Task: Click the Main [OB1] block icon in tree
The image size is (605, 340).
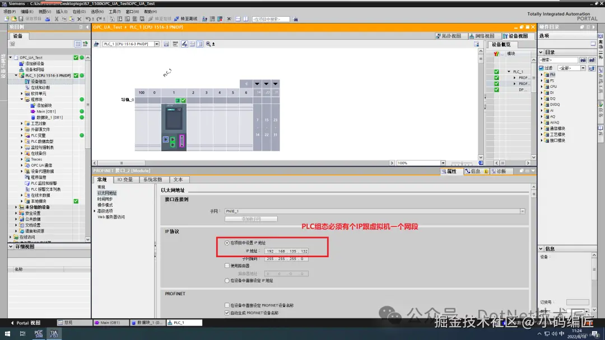Action: [x=33, y=111]
